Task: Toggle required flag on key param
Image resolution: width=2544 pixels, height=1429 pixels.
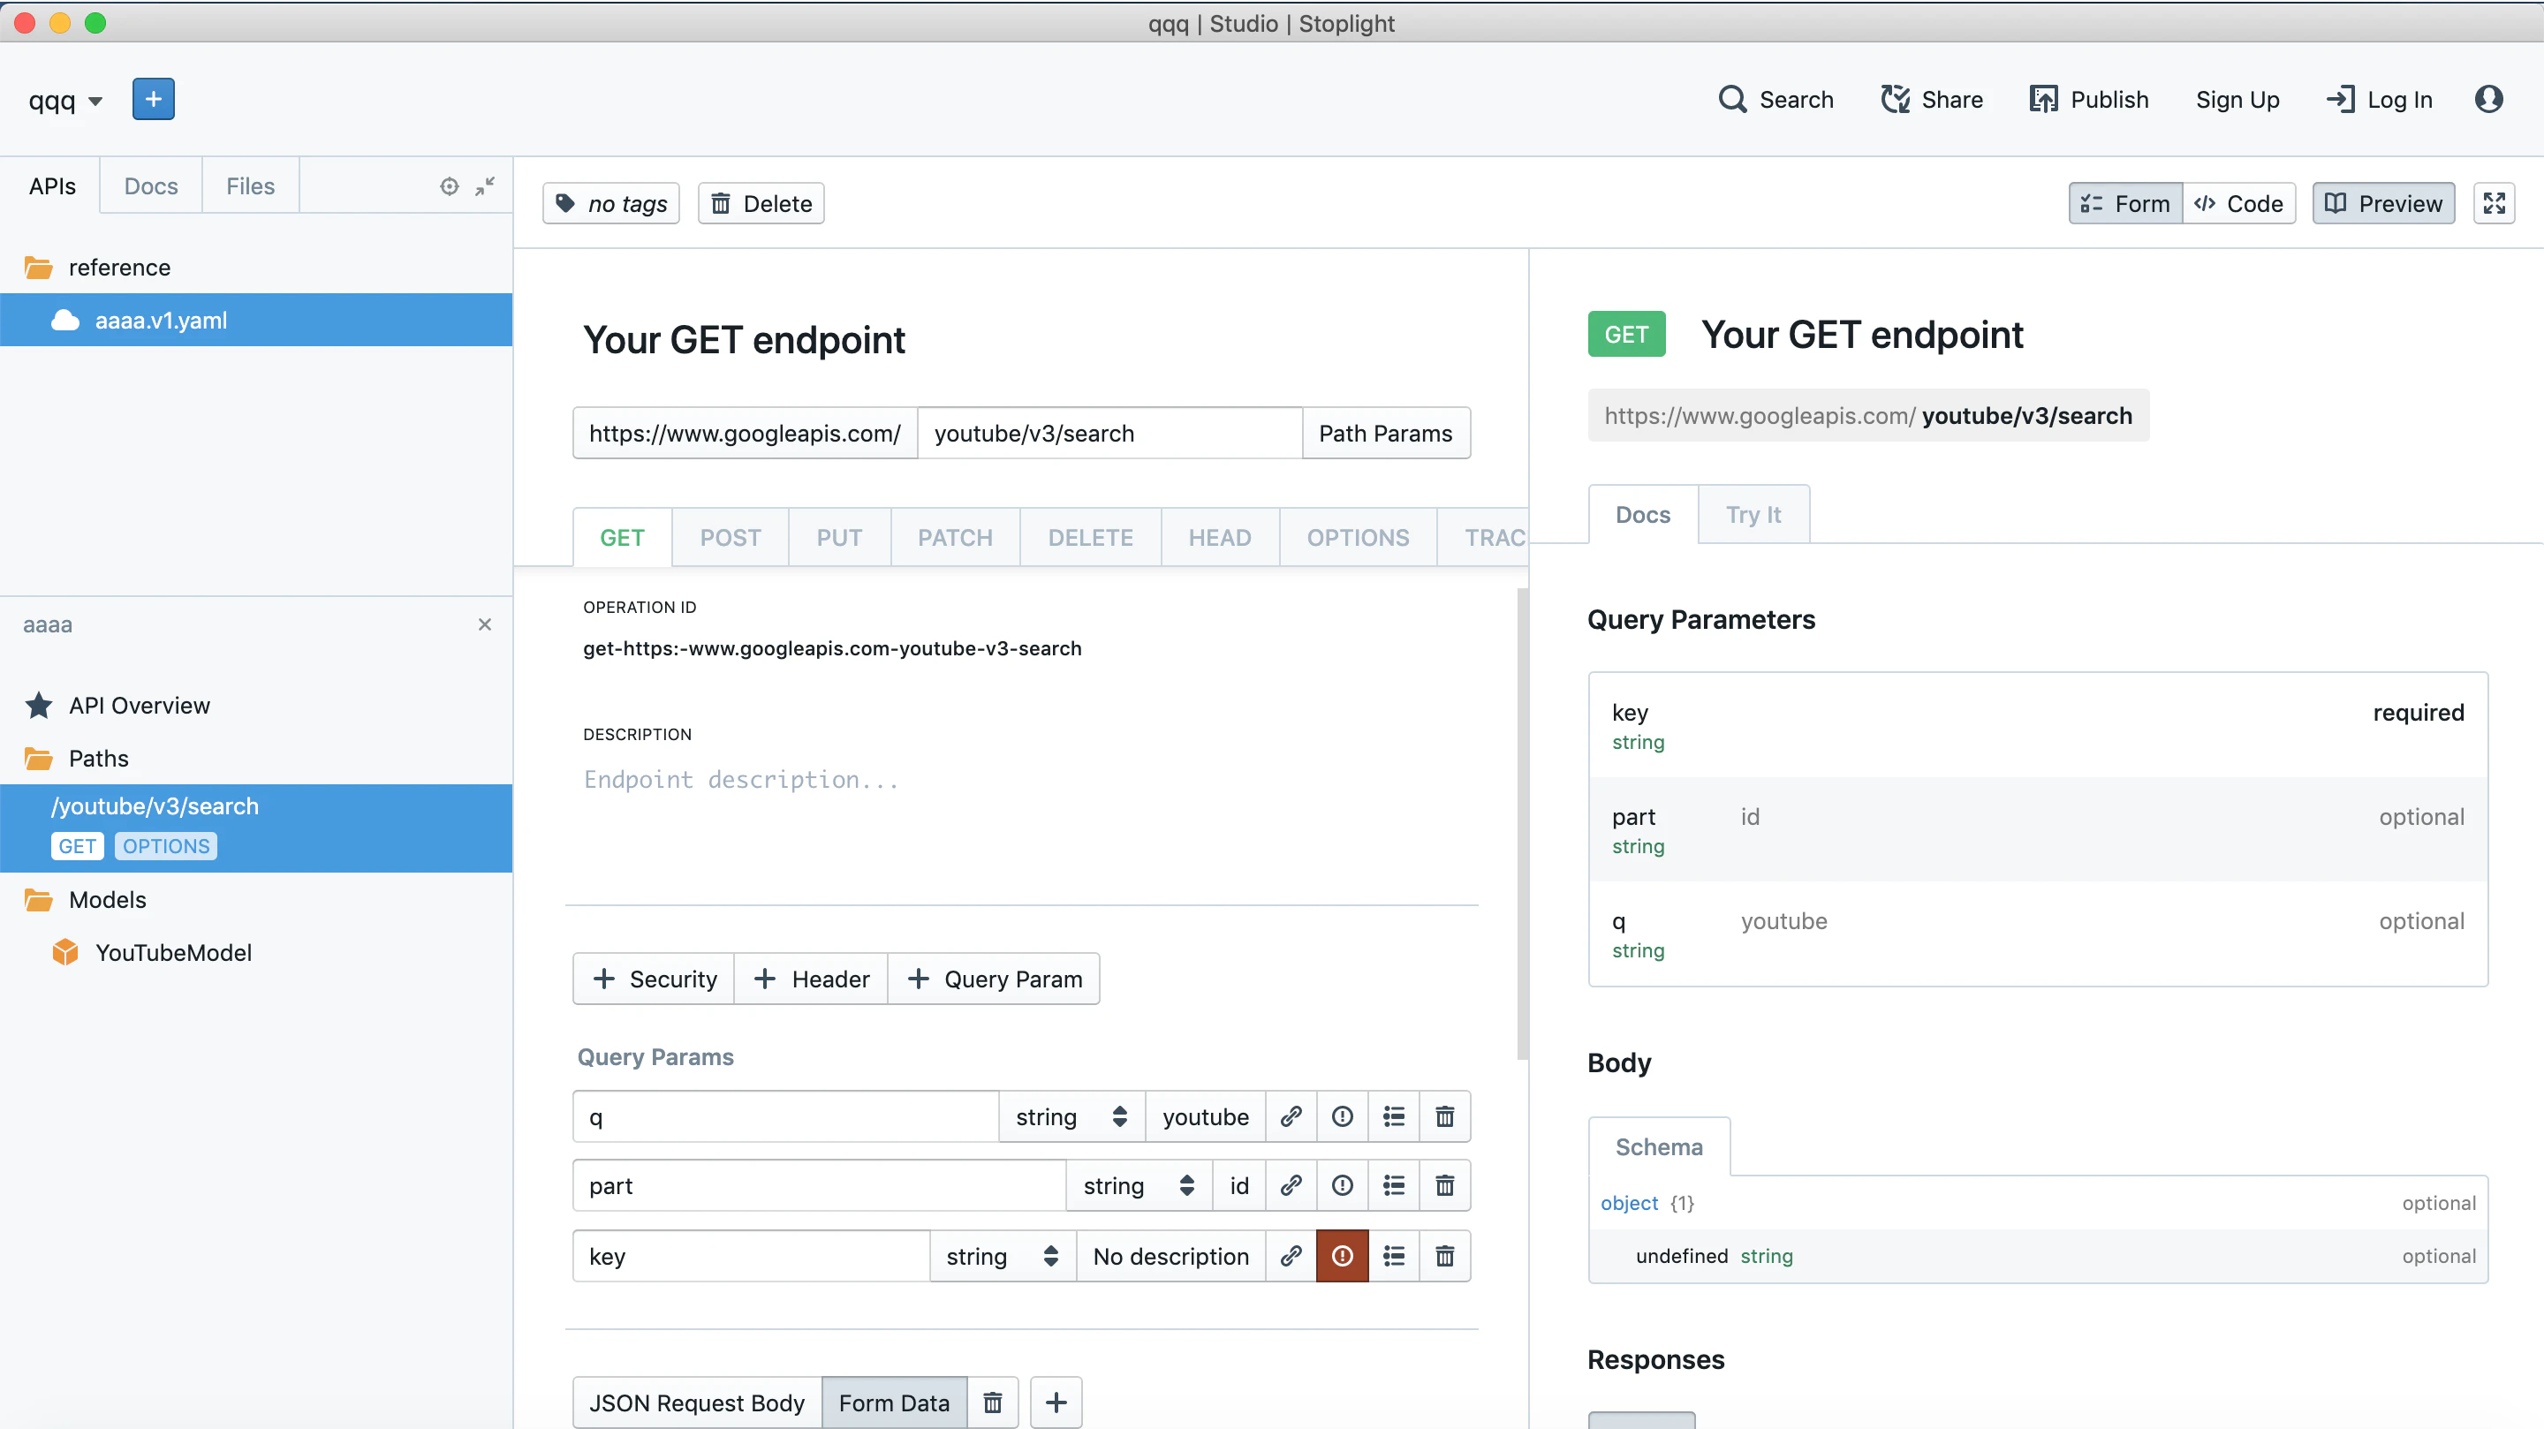Action: point(1342,1256)
